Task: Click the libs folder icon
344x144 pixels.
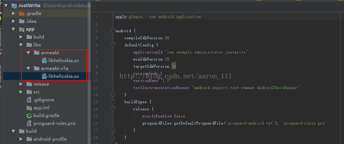Action: (x=29, y=45)
